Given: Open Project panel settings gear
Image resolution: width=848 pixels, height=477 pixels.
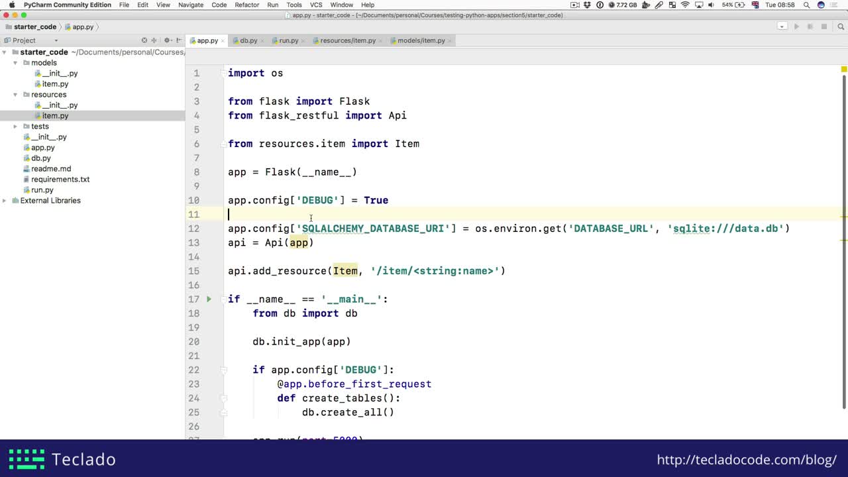Looking at the screenshot, I should pos(168,40).
